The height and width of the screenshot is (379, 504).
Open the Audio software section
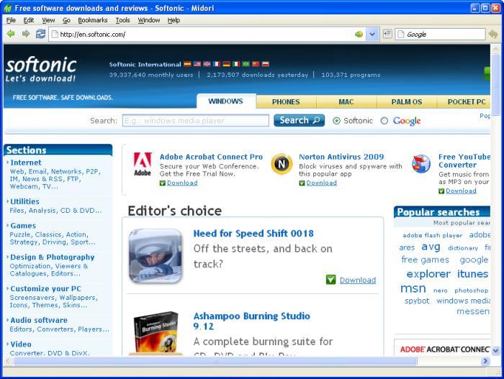(x=39, y=320)
